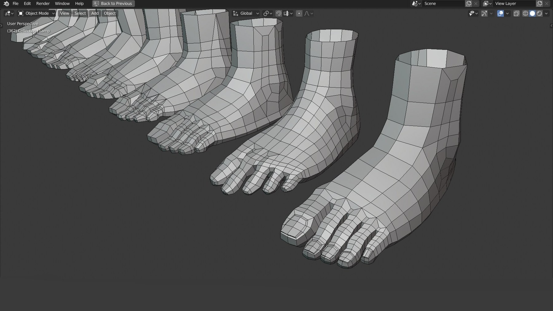This screenshot has width=553, height=311.
Task: Enable Material Preview shading
Action: click(540, 13)
